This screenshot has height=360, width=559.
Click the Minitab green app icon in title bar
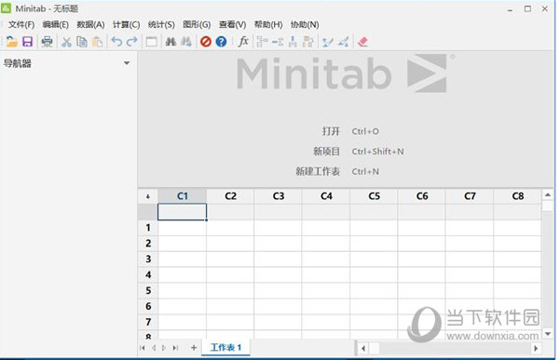(7, 8)
